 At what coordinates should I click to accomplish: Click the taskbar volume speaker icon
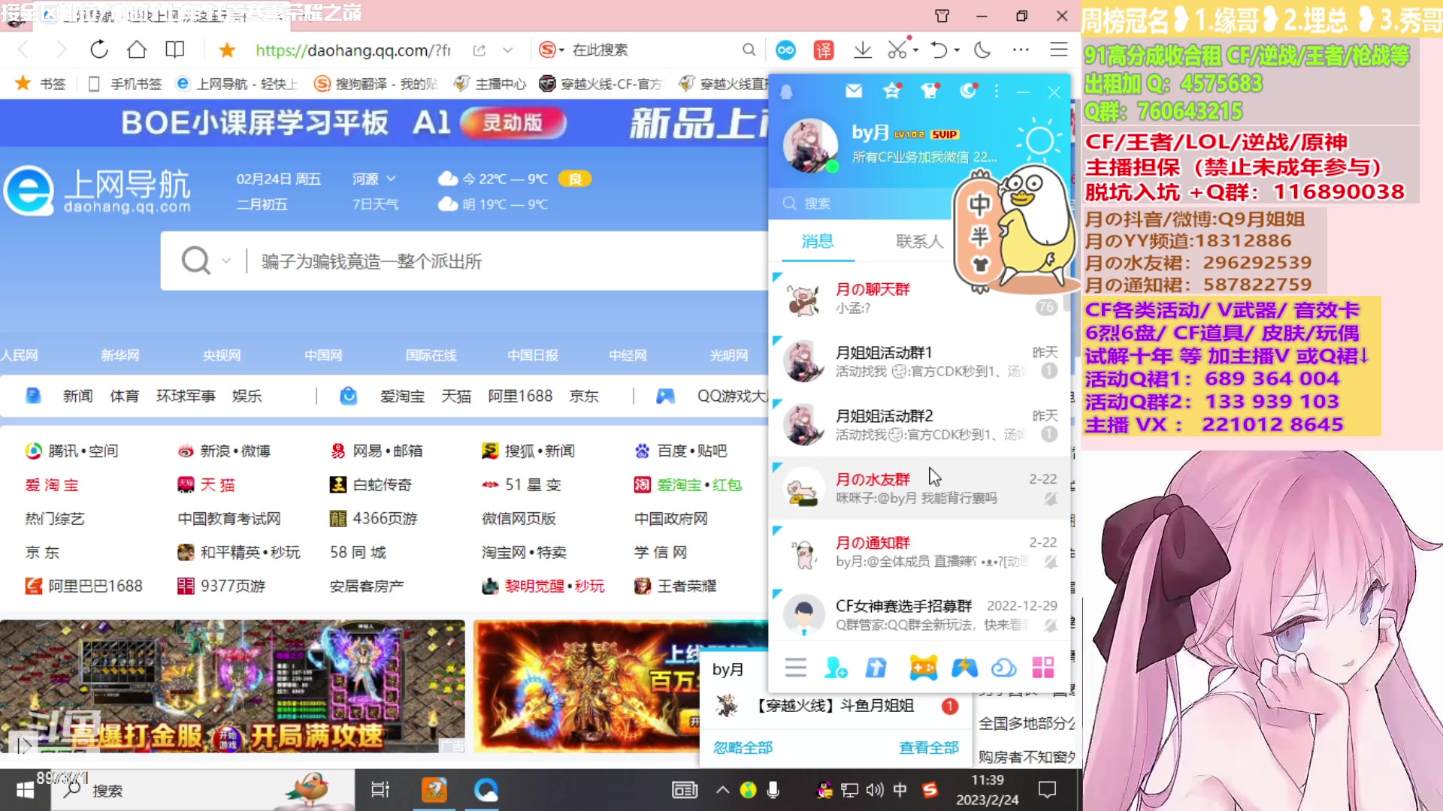pos(874,790)
